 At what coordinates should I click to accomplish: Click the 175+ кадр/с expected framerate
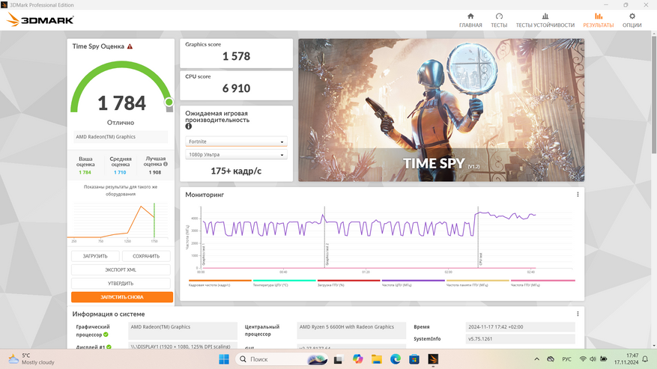236,171
